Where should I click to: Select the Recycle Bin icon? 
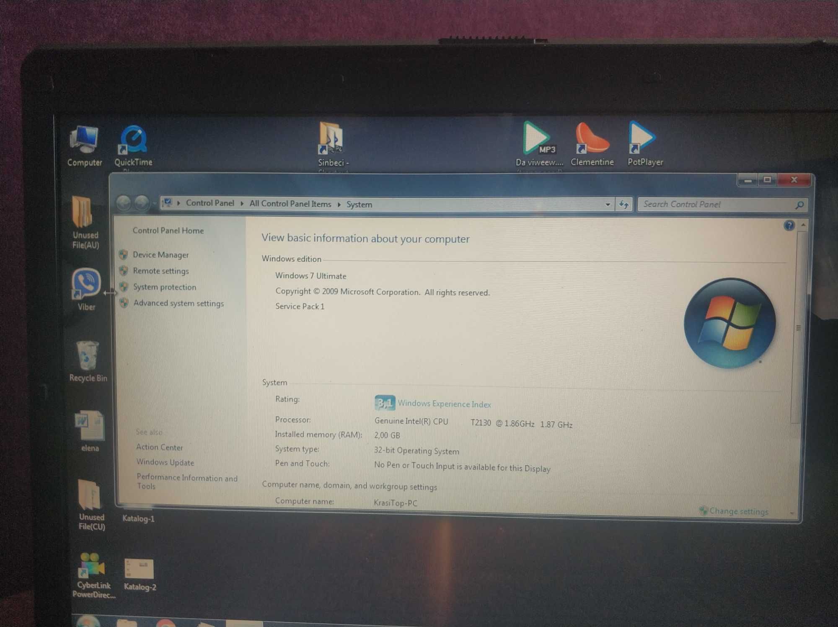[88, 361]
